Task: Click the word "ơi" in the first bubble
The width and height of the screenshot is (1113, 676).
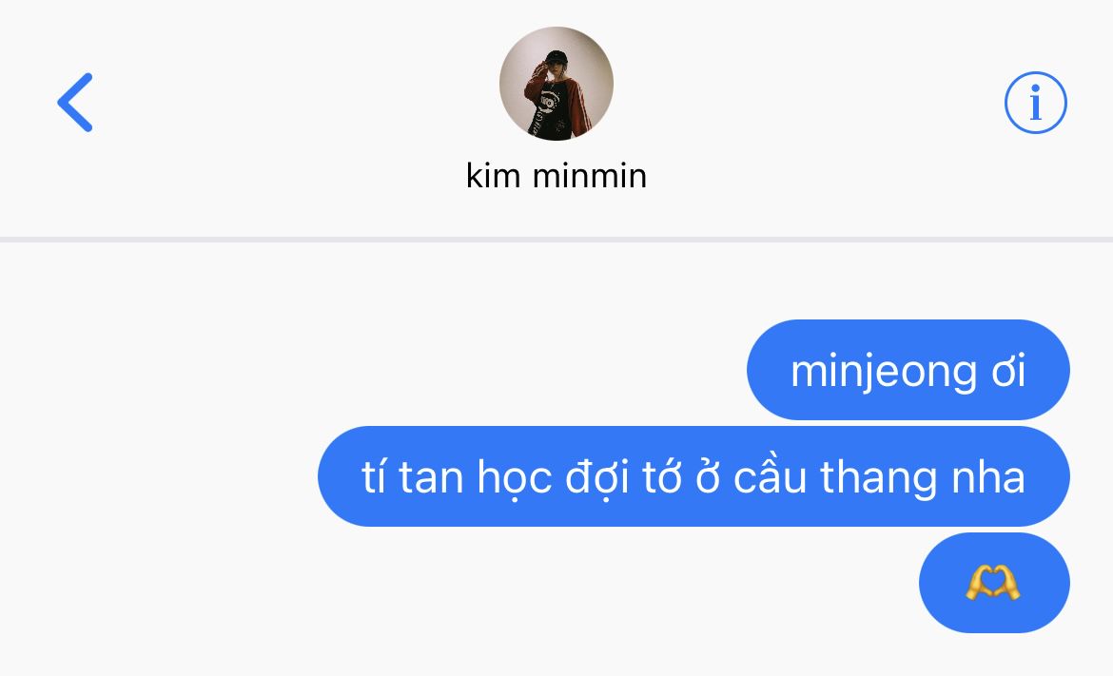Action: [1008, 372]
